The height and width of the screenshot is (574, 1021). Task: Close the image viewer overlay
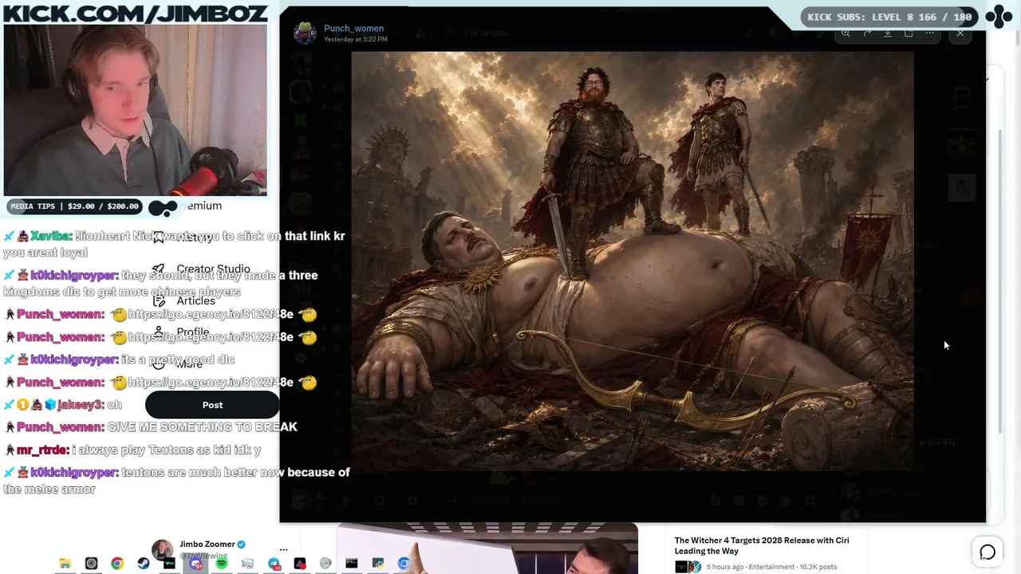[x=960, y=33]
